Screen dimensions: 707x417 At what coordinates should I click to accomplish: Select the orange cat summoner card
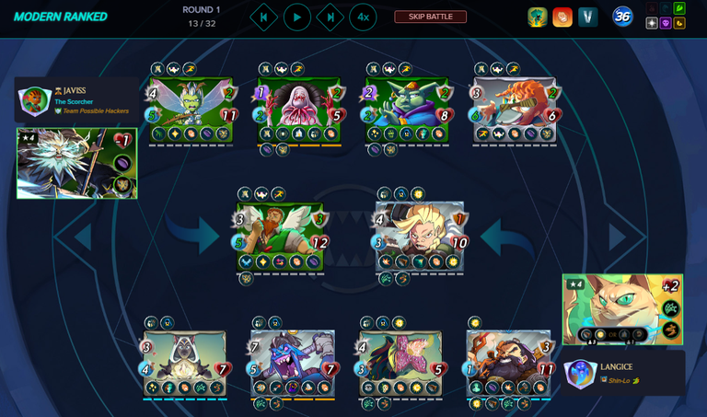pyautogui.click(x=622, y=309)
